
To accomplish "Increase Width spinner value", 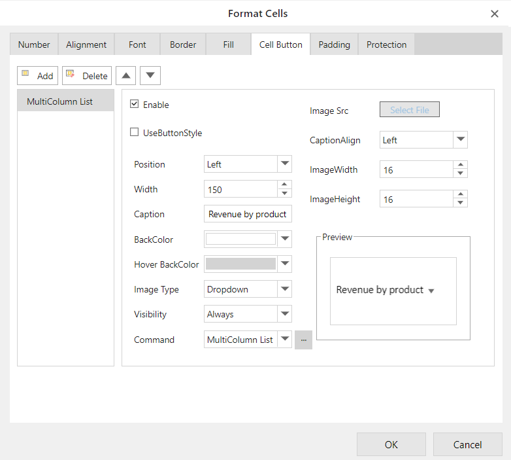I will (284, 185).
